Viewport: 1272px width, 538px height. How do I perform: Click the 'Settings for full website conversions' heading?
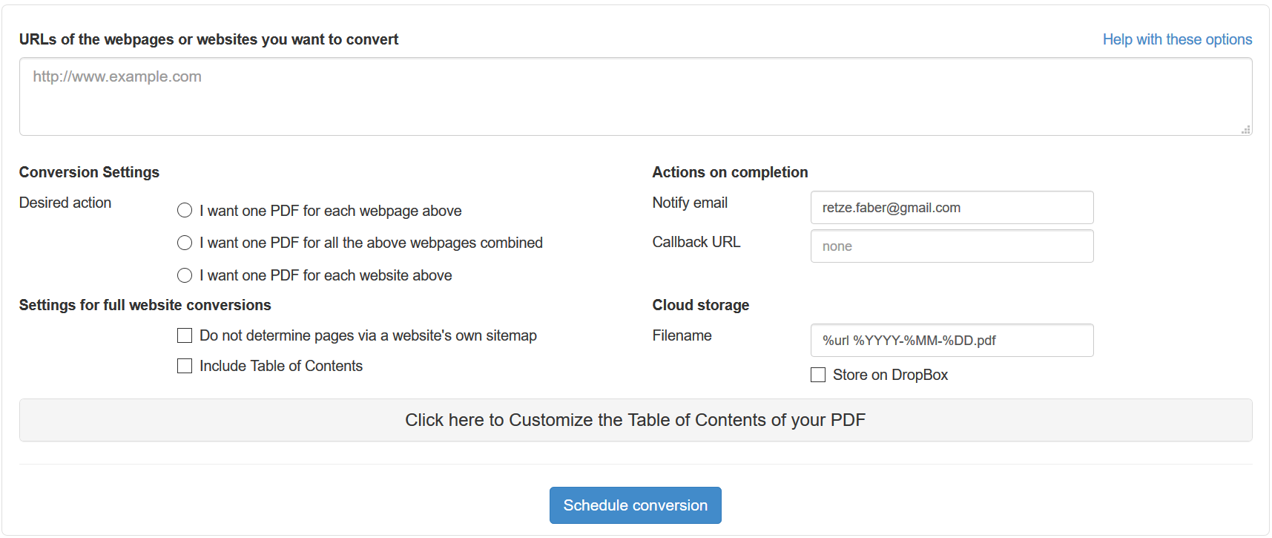coord(145,305)
